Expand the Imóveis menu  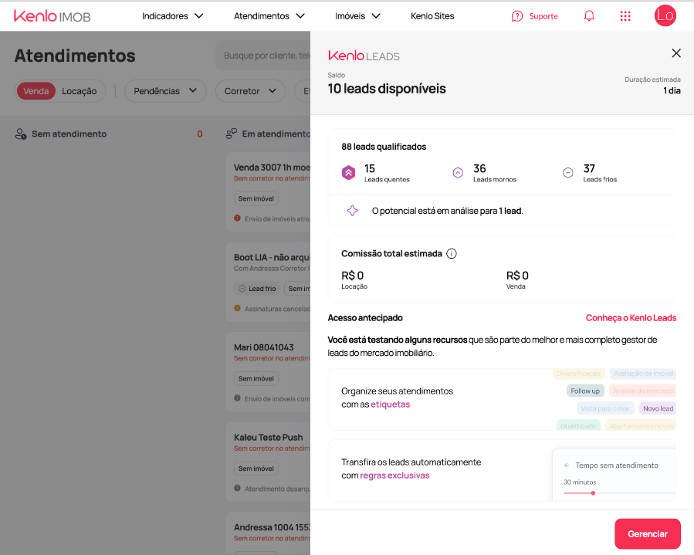(357, 16)
